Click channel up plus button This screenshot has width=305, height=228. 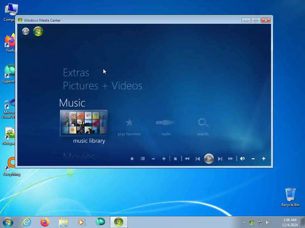[164, 159]
